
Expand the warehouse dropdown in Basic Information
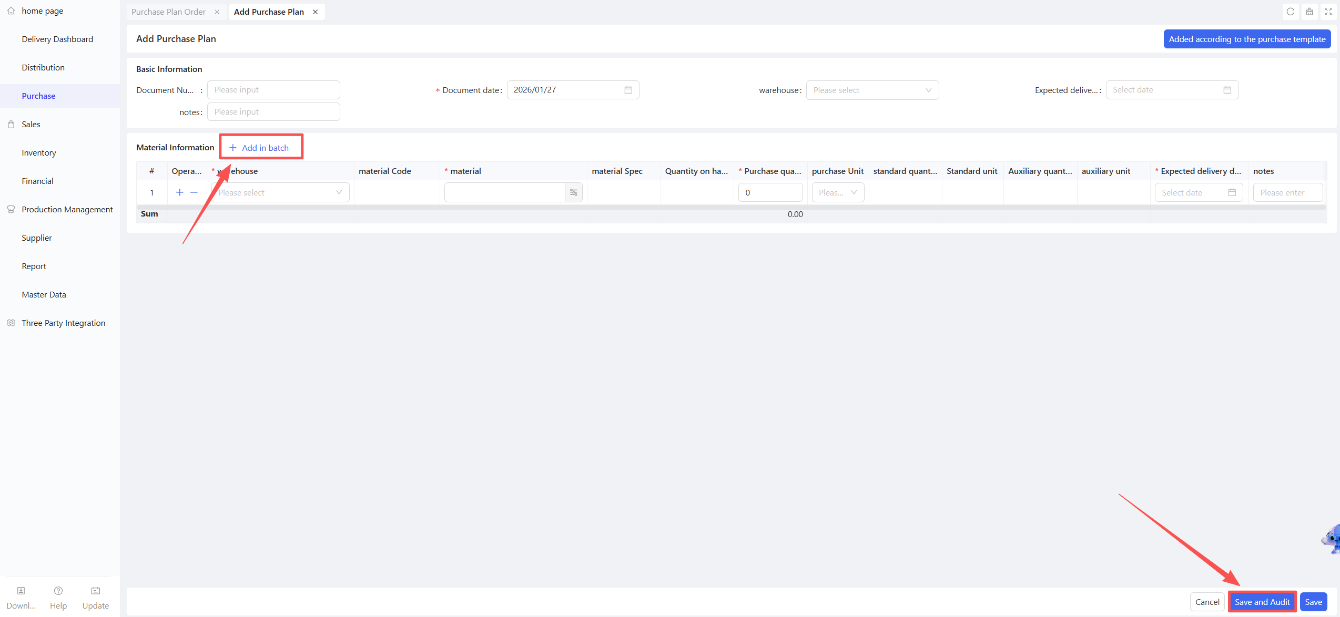point(872,90)
